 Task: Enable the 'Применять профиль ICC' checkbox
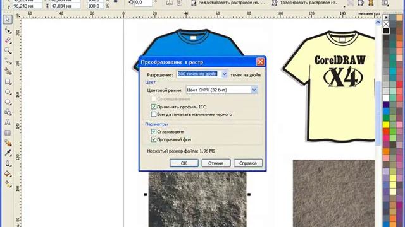154,107
